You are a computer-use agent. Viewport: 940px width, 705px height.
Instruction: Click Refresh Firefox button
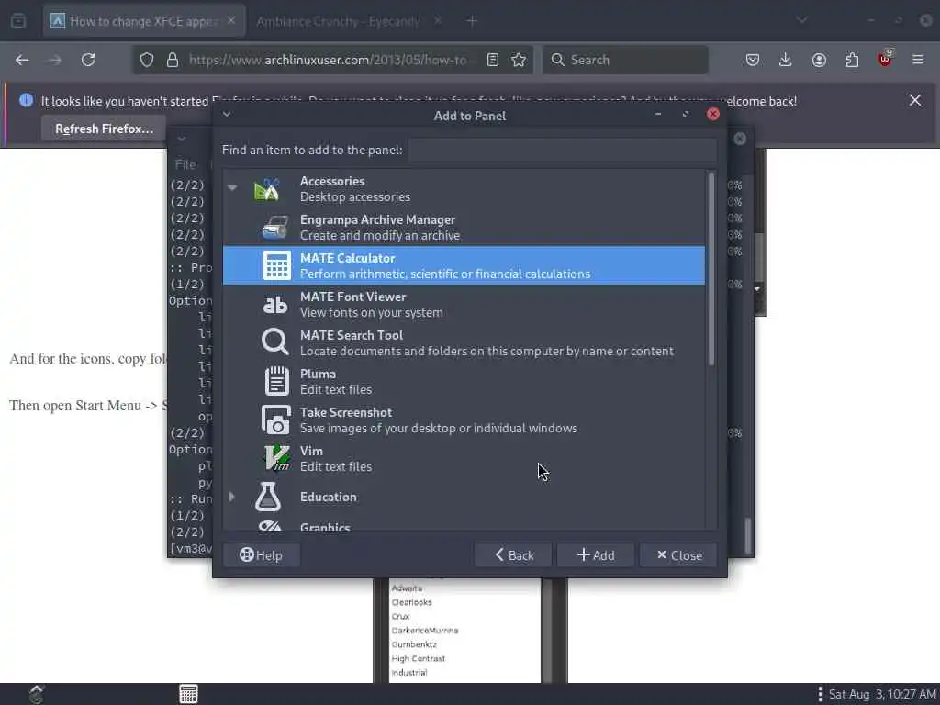104,129
